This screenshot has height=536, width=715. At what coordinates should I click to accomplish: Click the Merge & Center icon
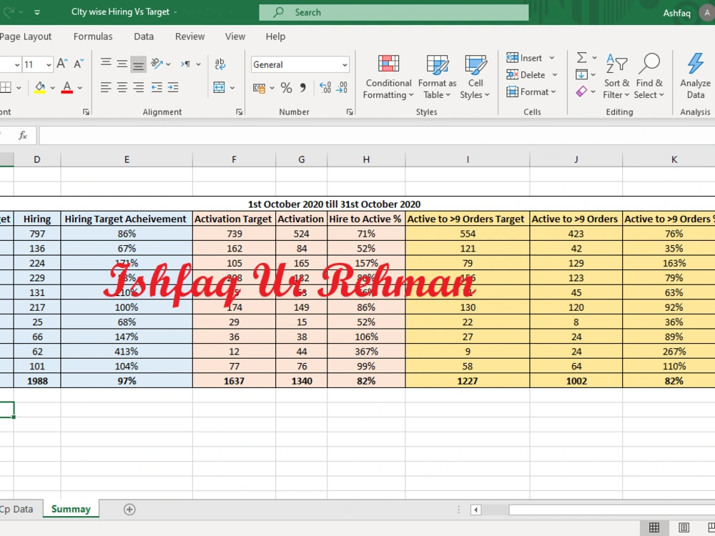point(220,87)
